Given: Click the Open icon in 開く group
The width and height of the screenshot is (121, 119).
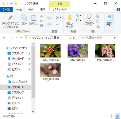Looking at the screenshot, I should coord(98,16).
